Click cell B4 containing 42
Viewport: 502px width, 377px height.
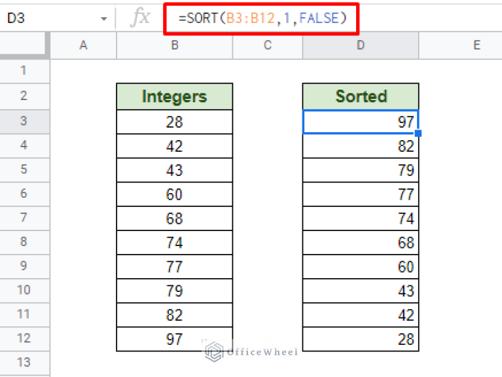175,146
